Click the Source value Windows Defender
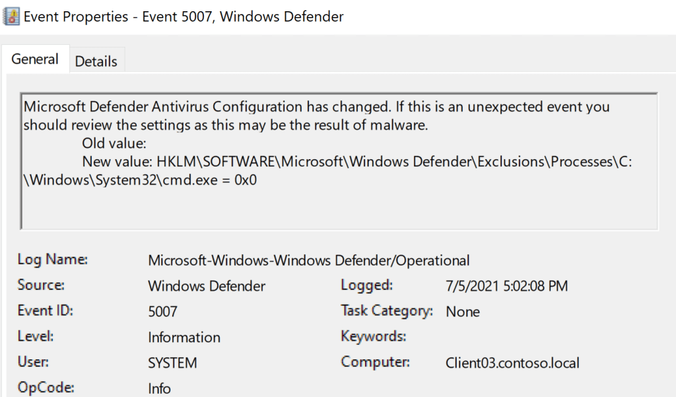The height and width of the screenshot is (397, 676). (207, 286)
